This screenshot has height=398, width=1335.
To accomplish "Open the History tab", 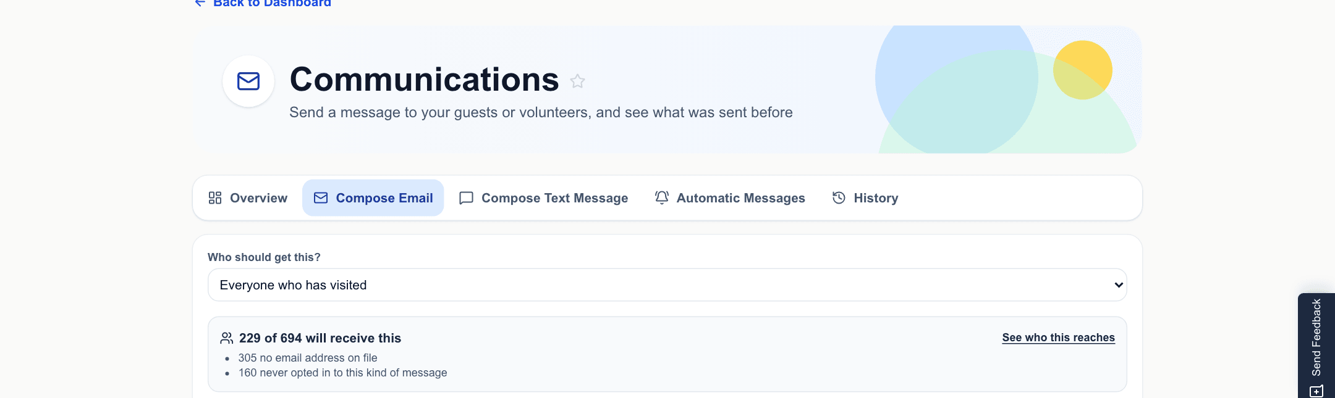I will pos(865,198).
